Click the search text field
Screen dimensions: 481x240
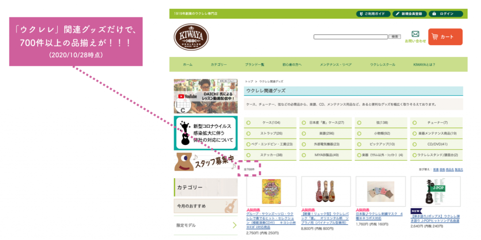click(x=351, y=37)
